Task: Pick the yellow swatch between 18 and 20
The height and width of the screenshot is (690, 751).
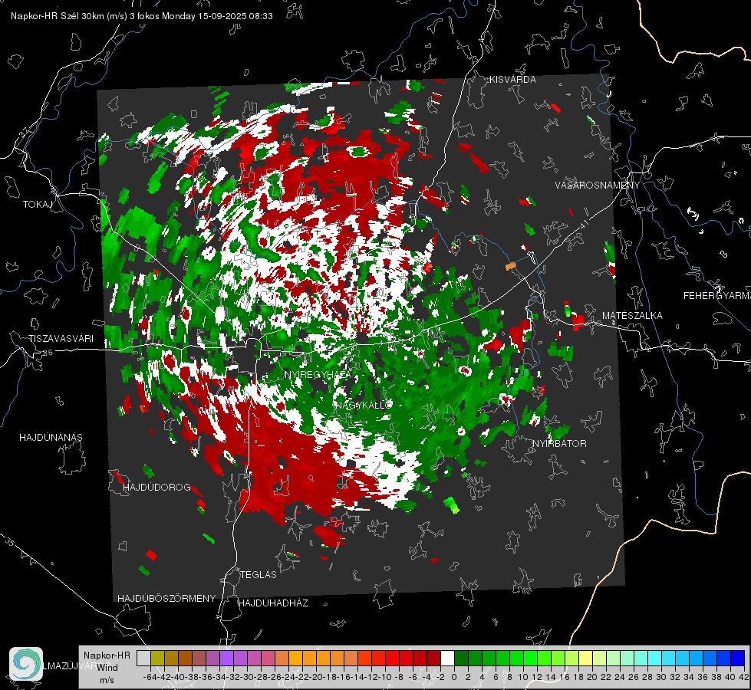Action: click(586, 659)
